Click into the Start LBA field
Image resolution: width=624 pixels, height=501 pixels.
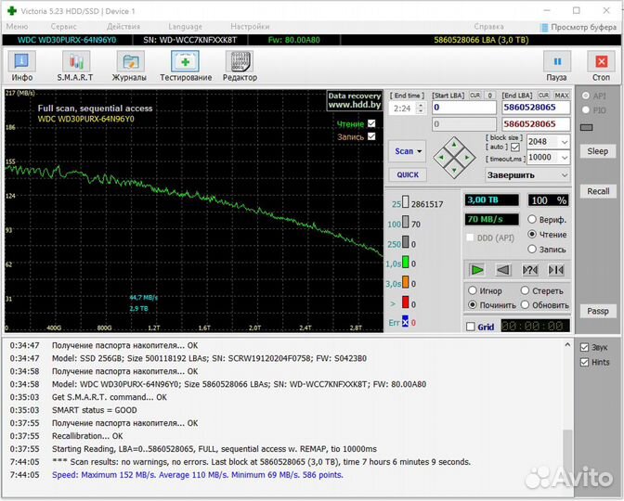pyautogui.click(x=462, y=108)
